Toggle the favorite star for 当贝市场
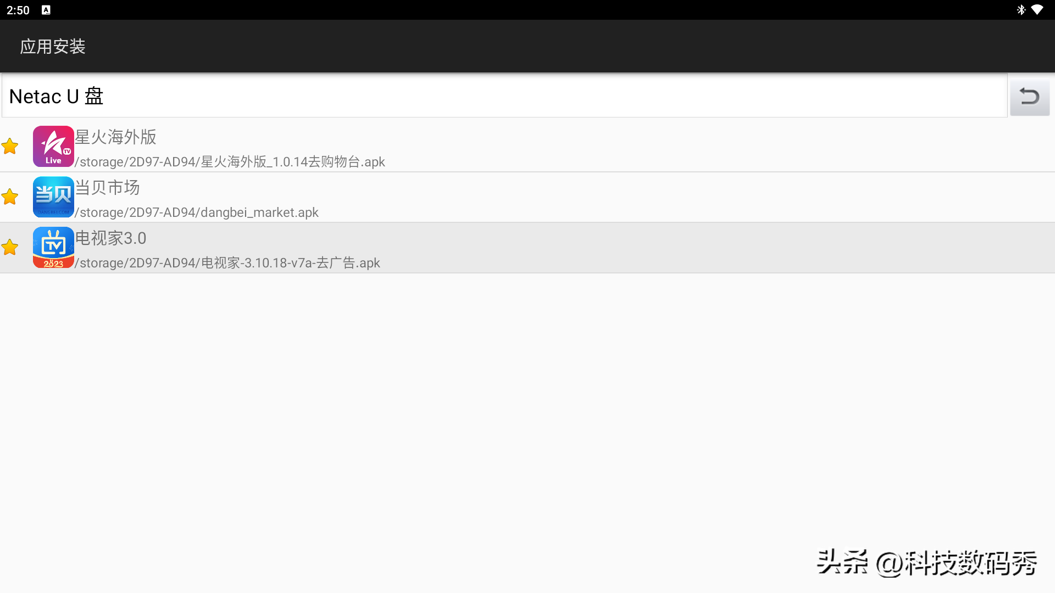 pos(10,197)
